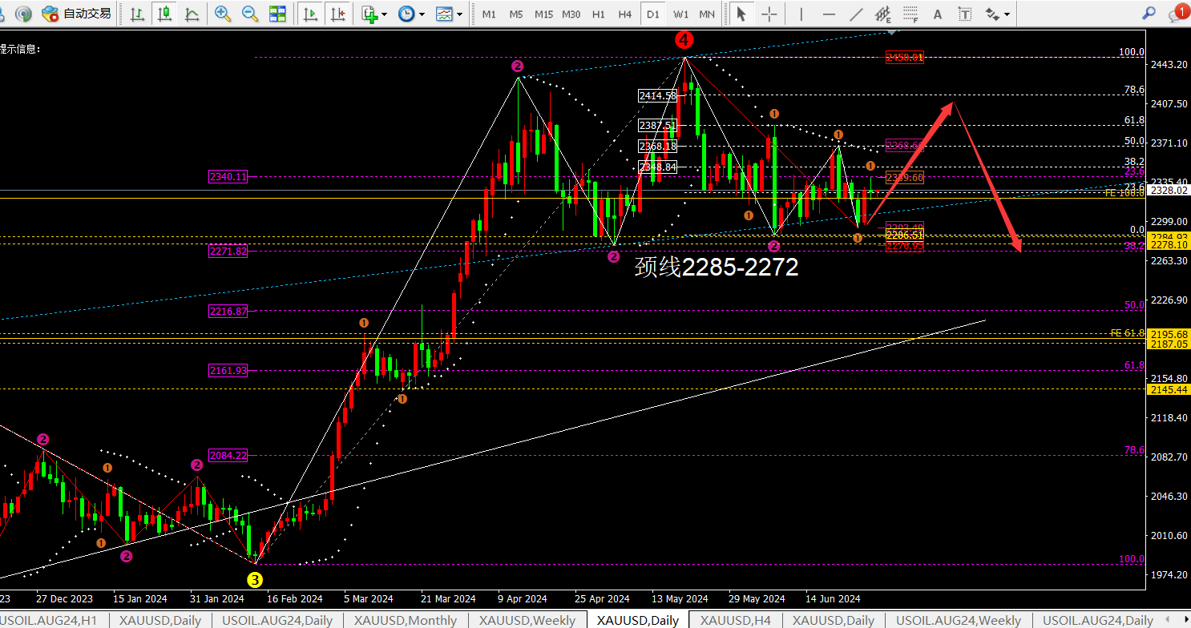1191x628 pixels.
Task: Click the periods clock icon
Action: pos(406,14)
